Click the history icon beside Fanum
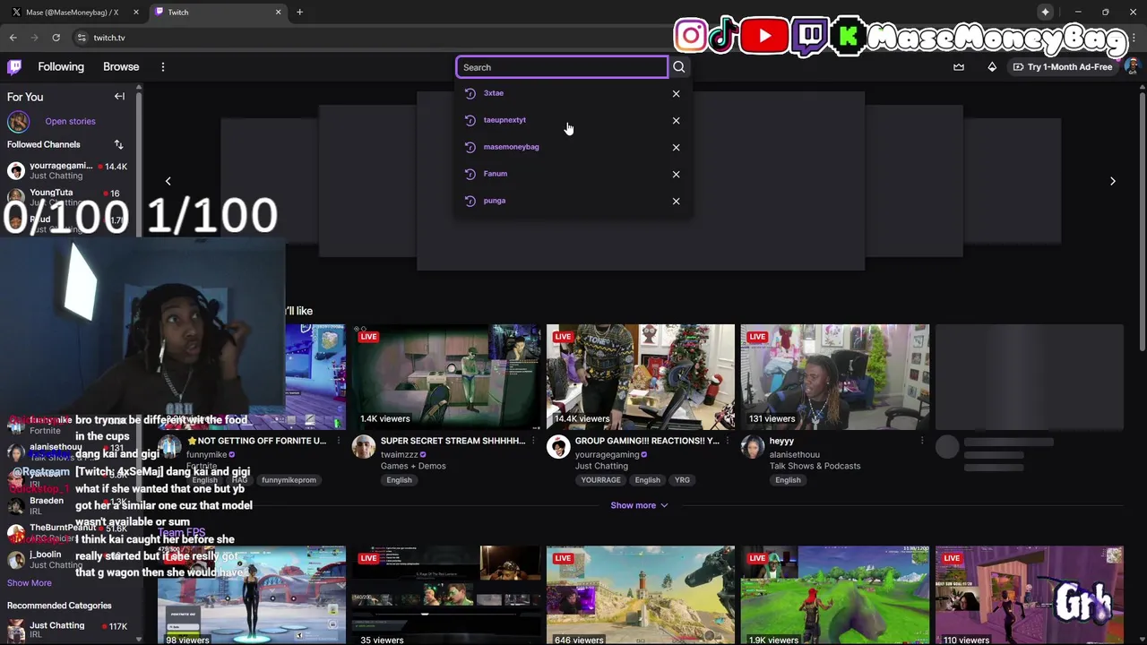Image resolution: width=1147 pixels, height=645 pixels. tap(470, 174)
